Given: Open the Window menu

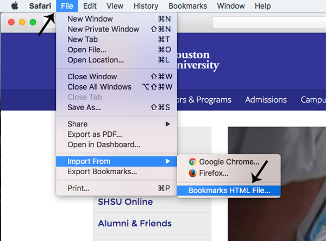Looking at the screenshot, I should point(231,6).
